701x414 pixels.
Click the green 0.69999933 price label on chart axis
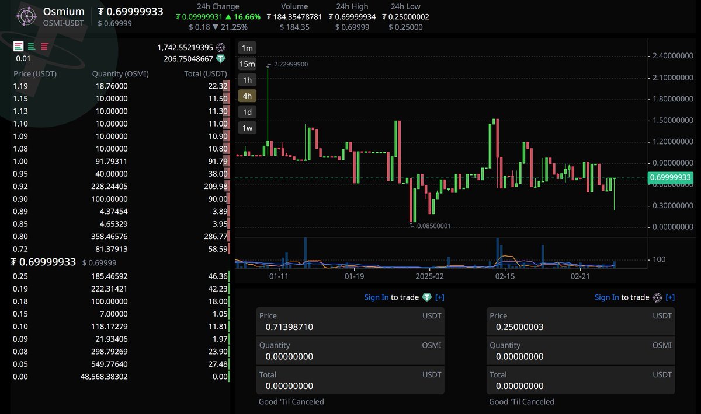point(671,178)
